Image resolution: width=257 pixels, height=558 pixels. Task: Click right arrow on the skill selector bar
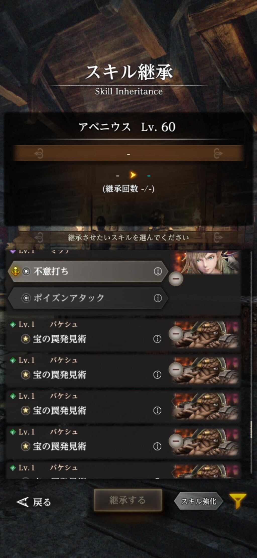click(218, 153)
